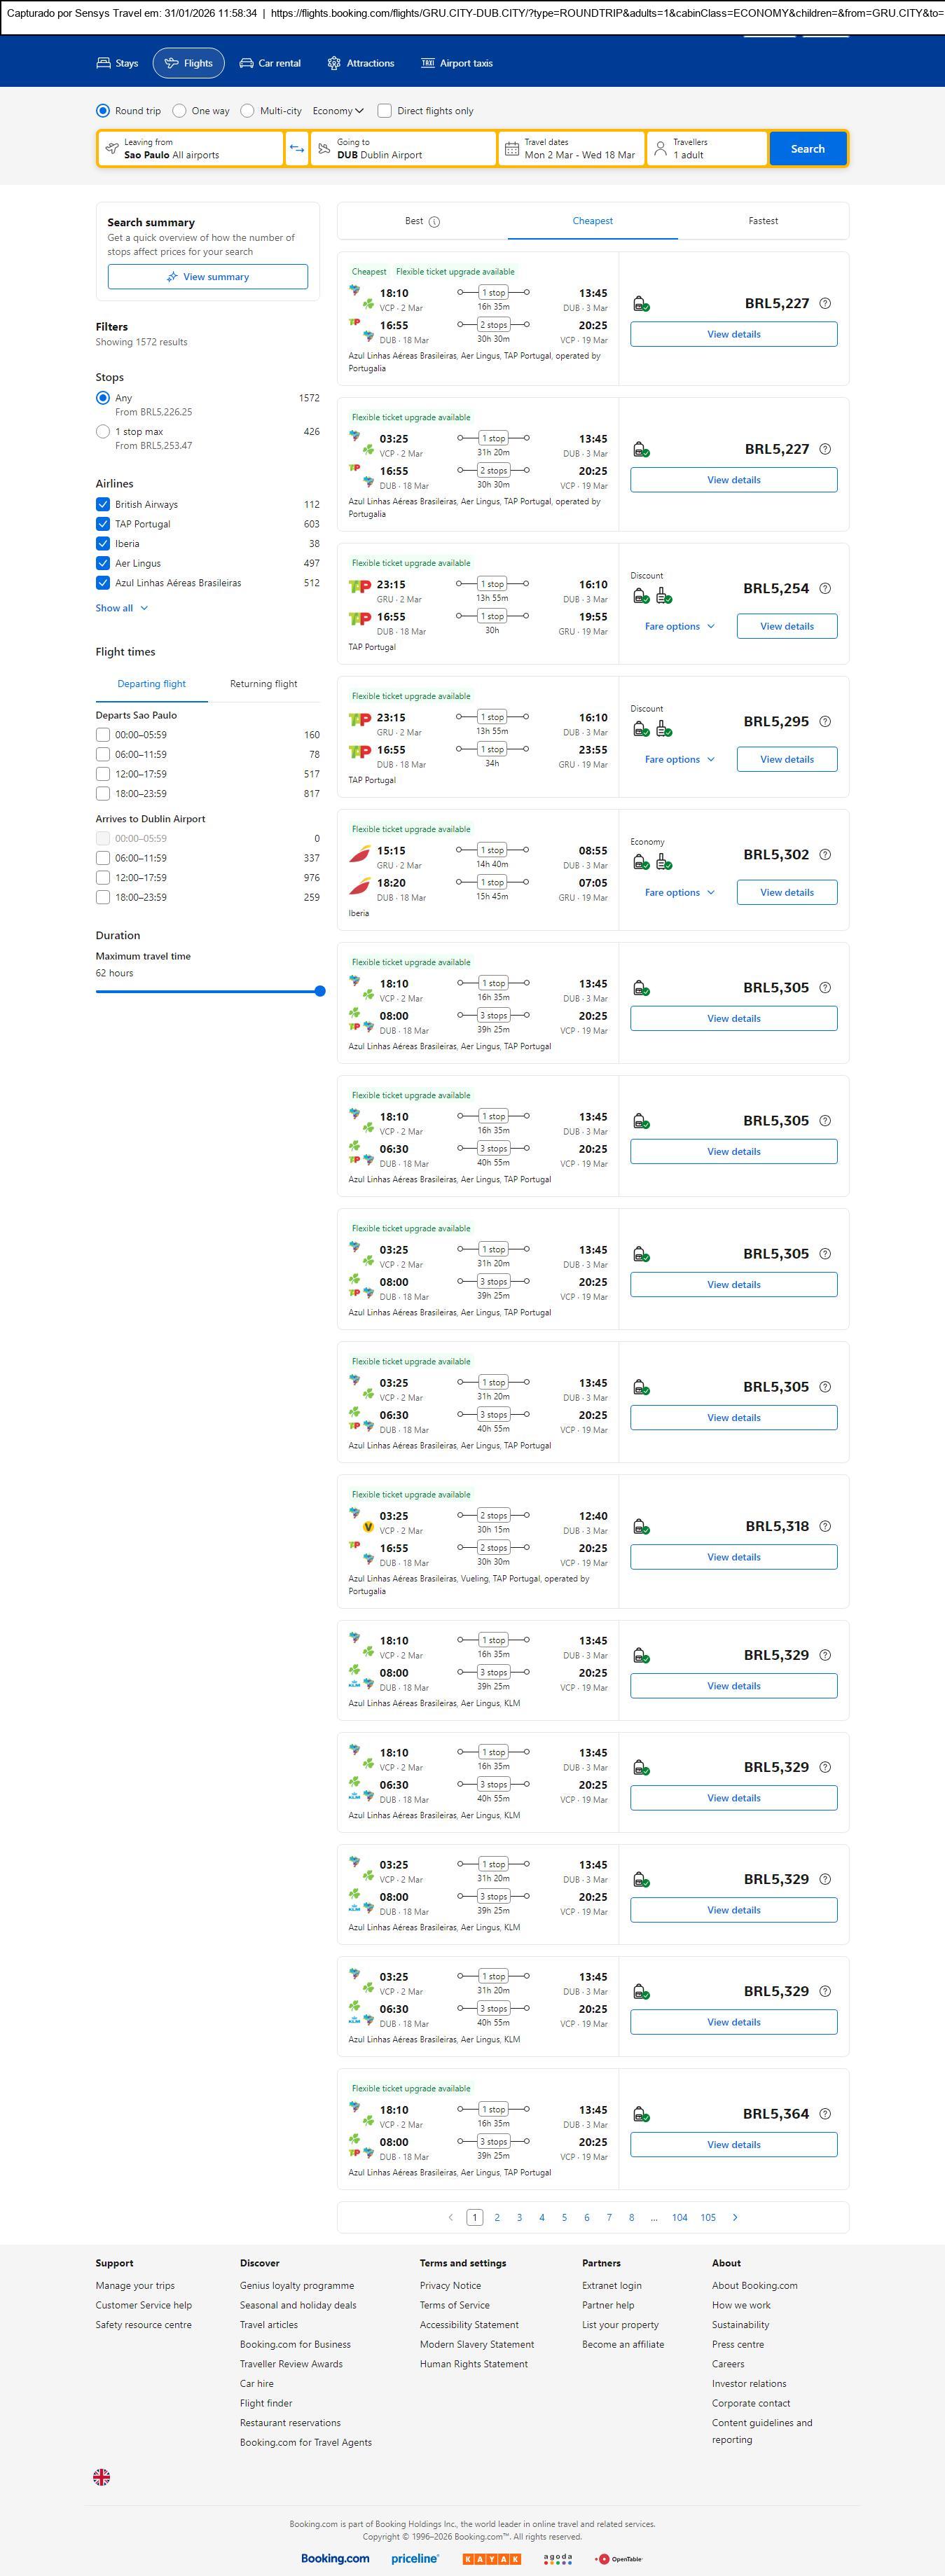Click next page arrow in pagination
The height and width of the screenshot is (2576, 945).
coord(735,2217)
